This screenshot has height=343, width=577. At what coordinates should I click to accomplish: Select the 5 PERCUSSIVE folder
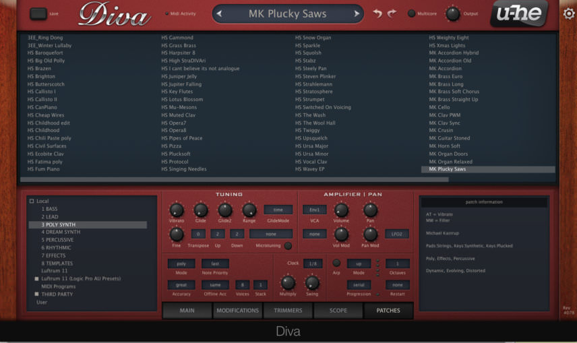pos(57,240)
